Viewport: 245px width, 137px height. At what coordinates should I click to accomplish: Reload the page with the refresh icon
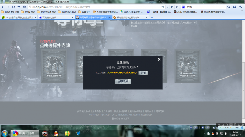[13, 7]
